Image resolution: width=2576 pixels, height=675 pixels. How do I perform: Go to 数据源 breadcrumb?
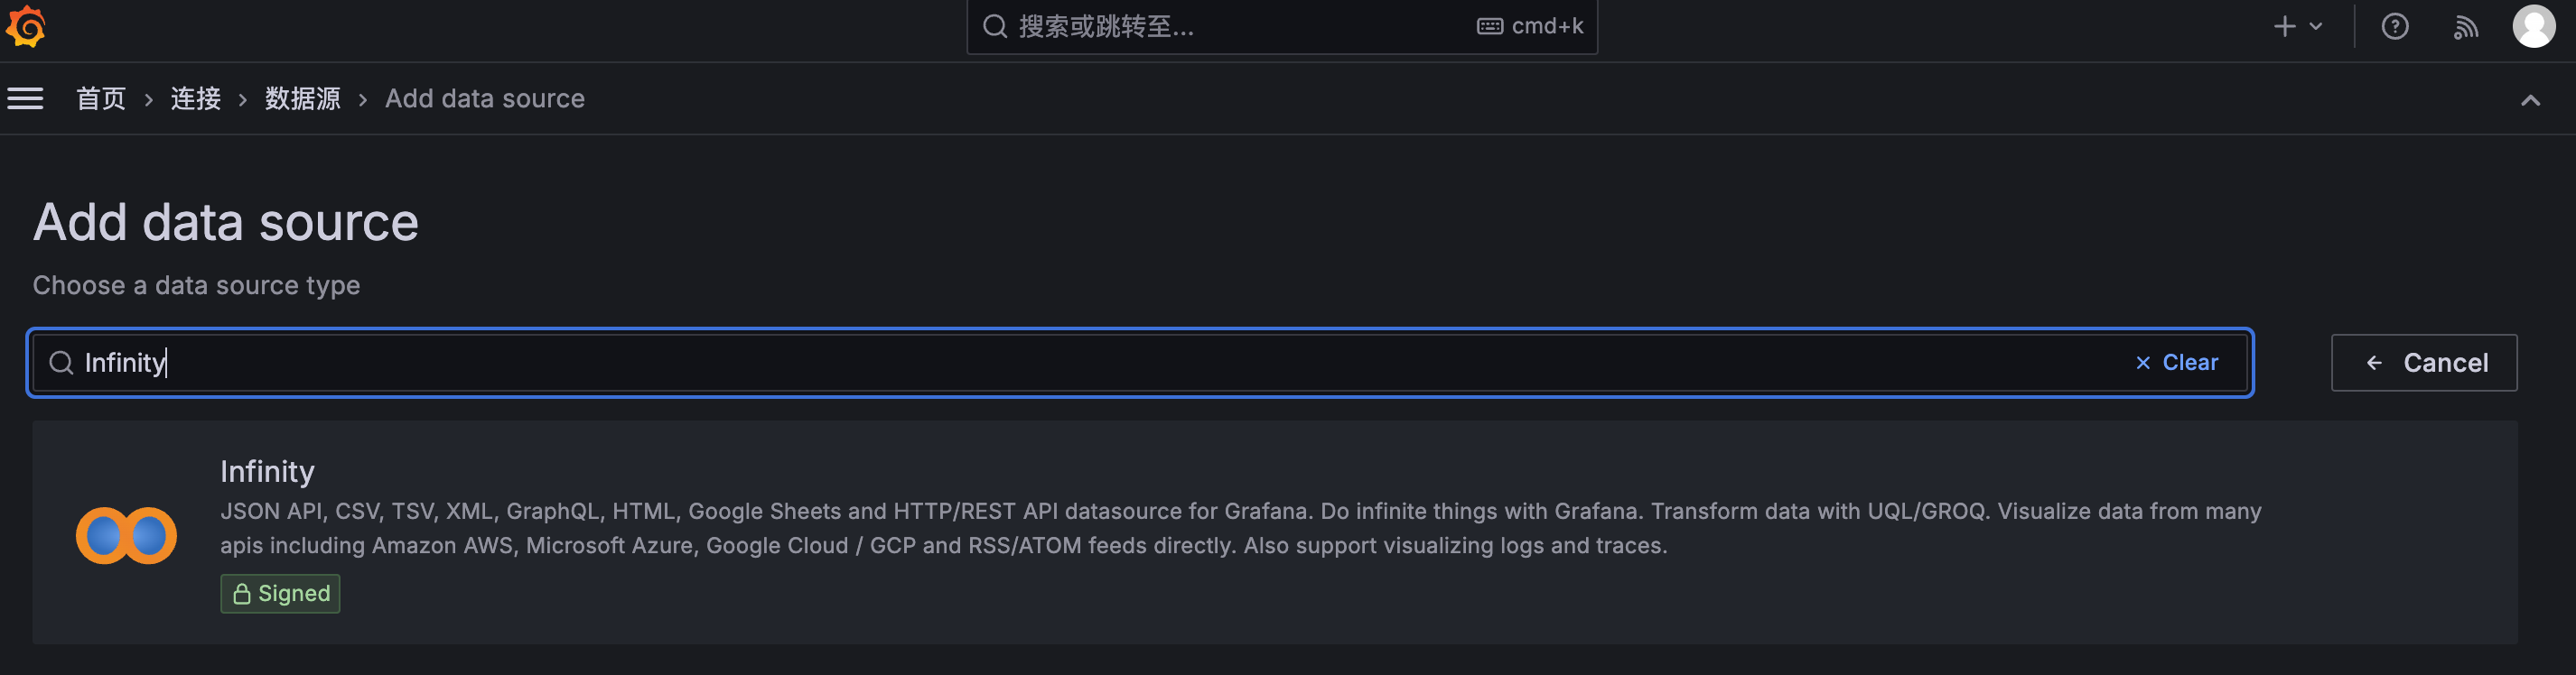point(302,99)
